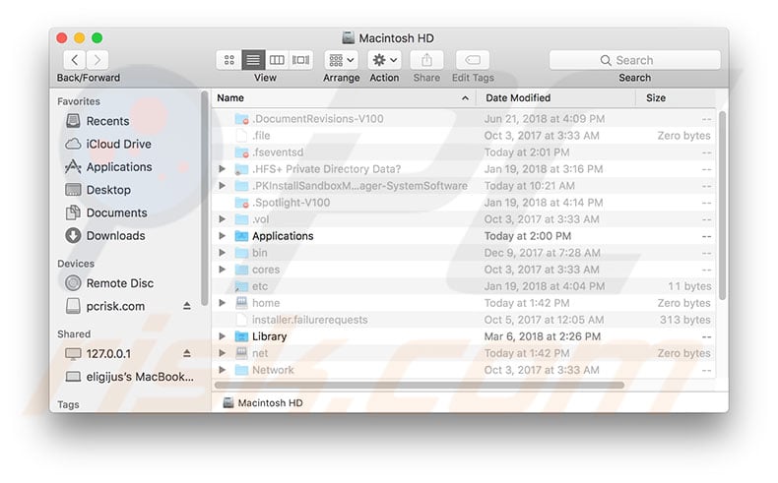Eject the 127.0.0.1 shared server
778x483 pixels.
tap(186, 354)
